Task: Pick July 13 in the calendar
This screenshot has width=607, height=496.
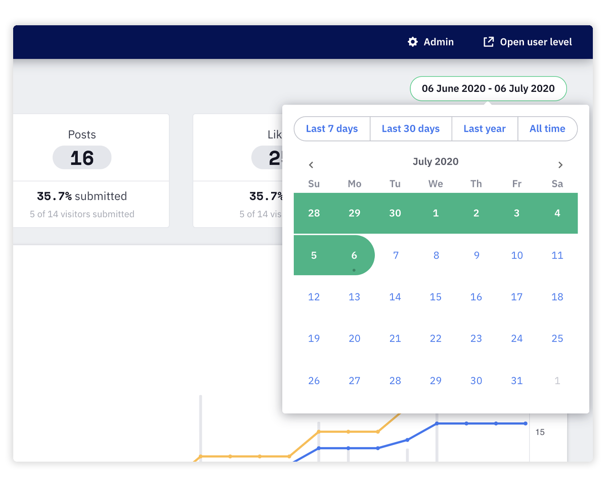Action: tap(355, 297)
